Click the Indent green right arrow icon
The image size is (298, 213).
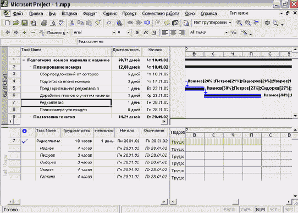[x=16, y=32]
